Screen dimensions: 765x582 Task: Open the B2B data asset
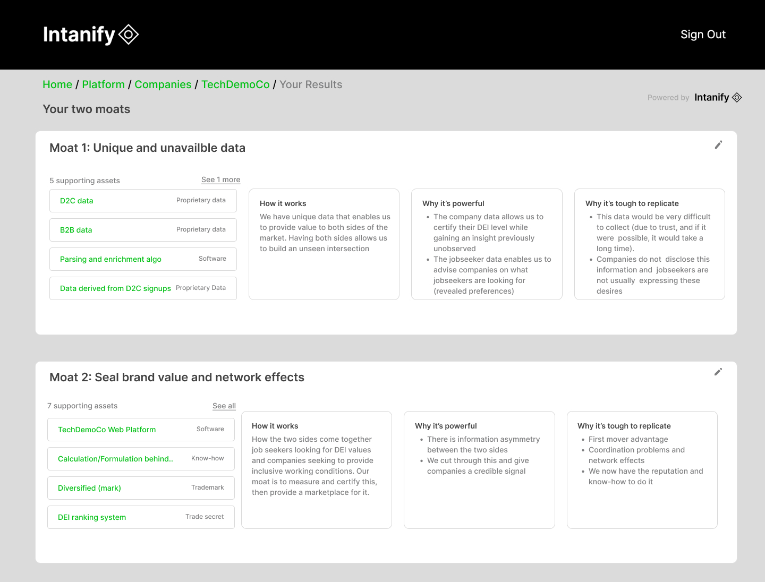(x=143, y=230)
